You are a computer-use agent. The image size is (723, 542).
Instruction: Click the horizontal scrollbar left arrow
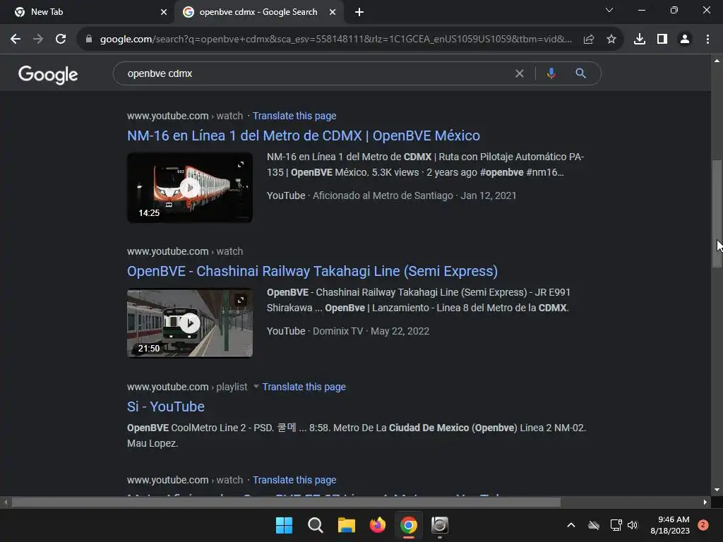6,502
